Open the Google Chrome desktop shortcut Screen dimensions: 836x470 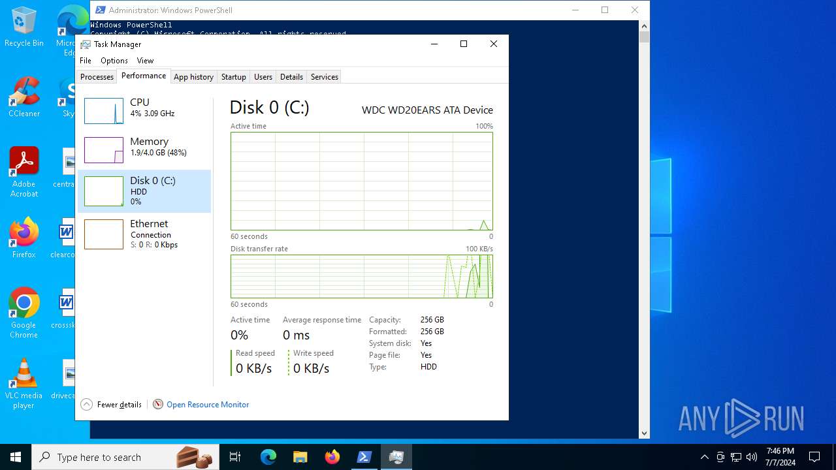24,313
